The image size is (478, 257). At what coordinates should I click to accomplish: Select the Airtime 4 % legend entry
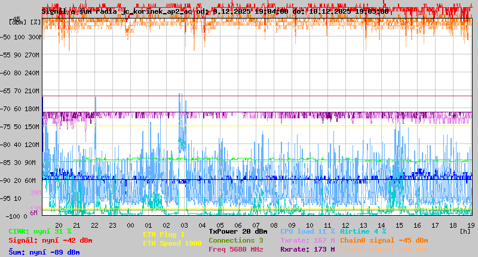pos(363,231)
